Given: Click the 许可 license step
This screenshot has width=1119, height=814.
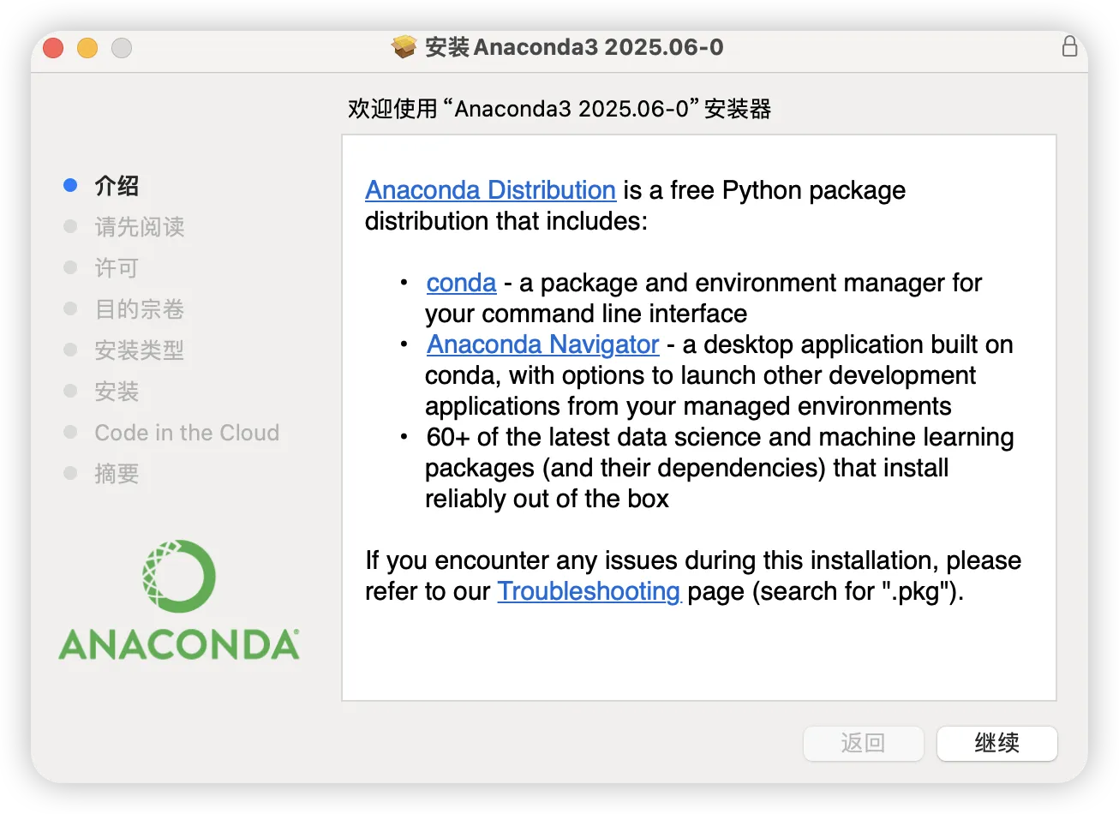Looking at the screenshot, I should (117, 268).
